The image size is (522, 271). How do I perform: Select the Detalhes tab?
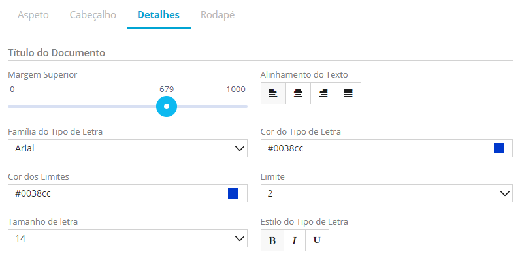pyautogui.click(x=159, y=14)
